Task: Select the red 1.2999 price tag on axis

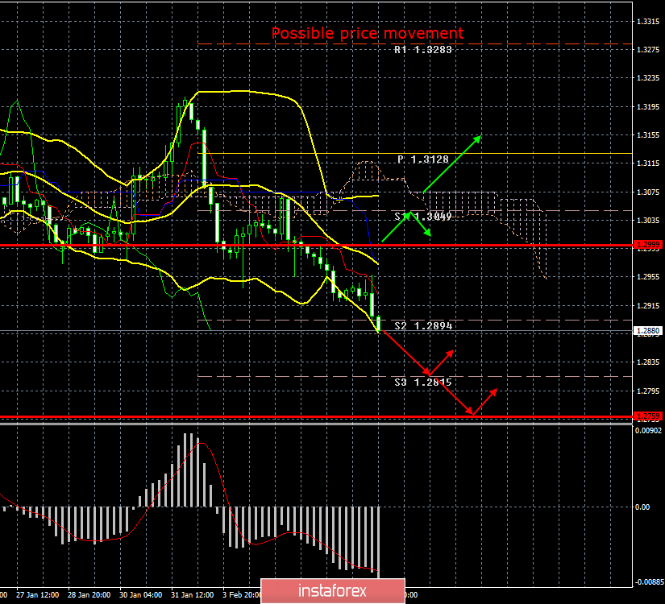Action: [648, 244]
